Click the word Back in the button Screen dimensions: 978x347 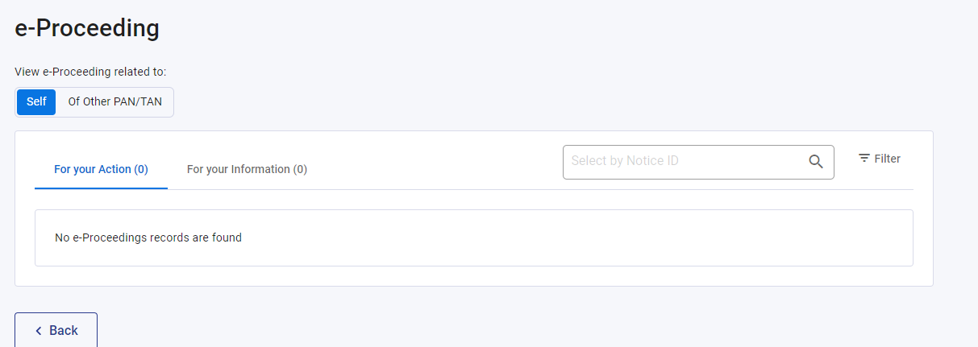point(64,331)
